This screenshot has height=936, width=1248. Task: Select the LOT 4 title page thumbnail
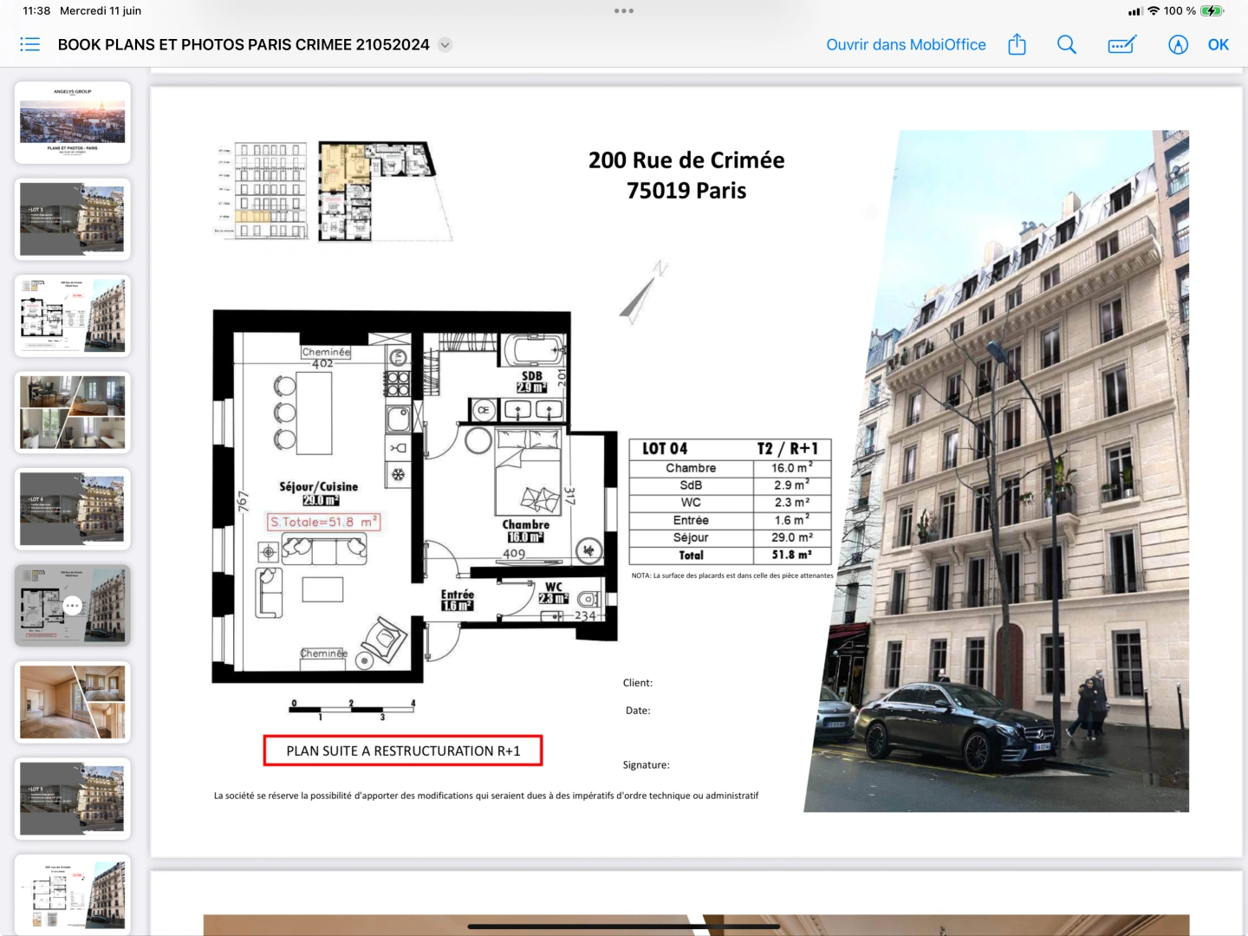[x=73, y=509]
